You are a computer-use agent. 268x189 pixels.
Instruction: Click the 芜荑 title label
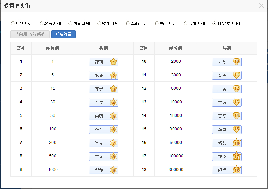click(x=222, y=76)
